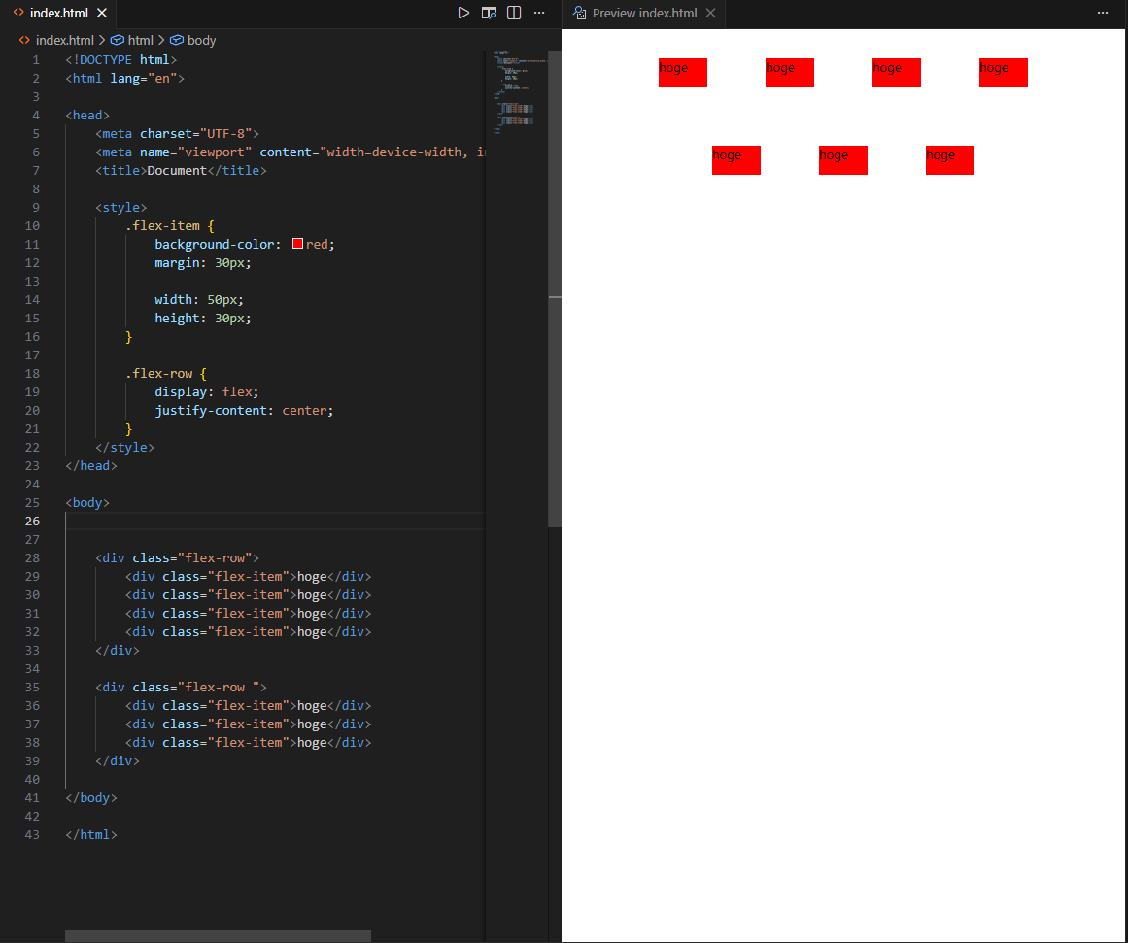
Task: Open the preview-to-side icon in editor toolbar
Action: 489,13
